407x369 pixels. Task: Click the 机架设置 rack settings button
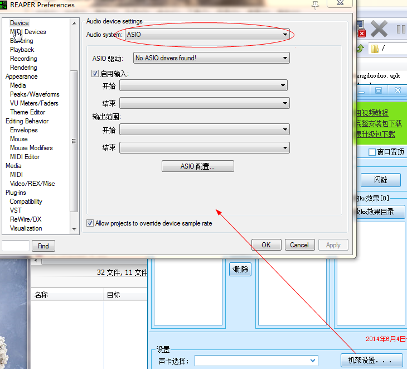click(371, 360)
